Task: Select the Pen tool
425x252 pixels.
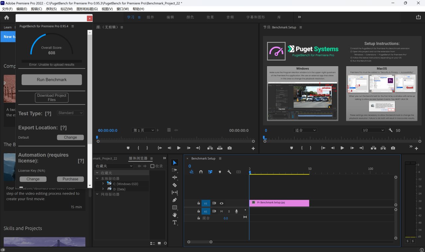Action: point(175,200)
